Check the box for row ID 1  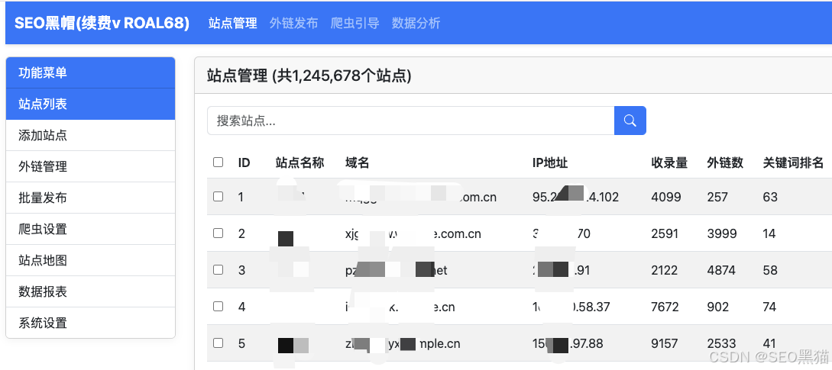point(218,197)
